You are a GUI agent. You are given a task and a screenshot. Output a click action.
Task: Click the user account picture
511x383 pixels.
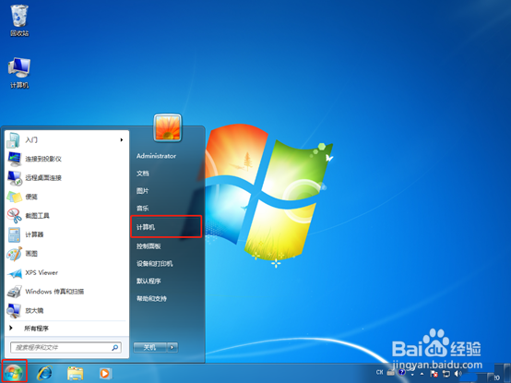tap(168, 127)
